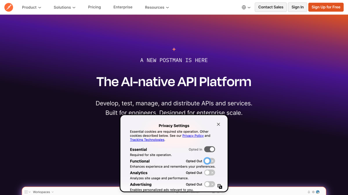Enable Analytics cookies toggle
Viewport: 348px width, 195px height.
[x=210, y=172]
